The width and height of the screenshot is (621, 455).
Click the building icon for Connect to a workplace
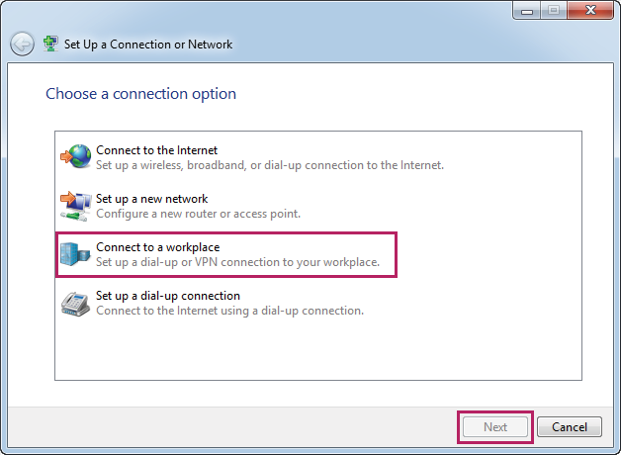pyautogui.click(x=75, y=254)
